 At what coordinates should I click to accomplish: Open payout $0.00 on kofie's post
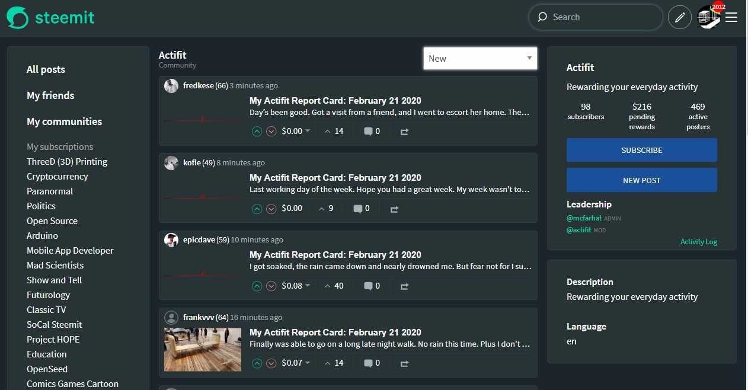tap(292, 209)
